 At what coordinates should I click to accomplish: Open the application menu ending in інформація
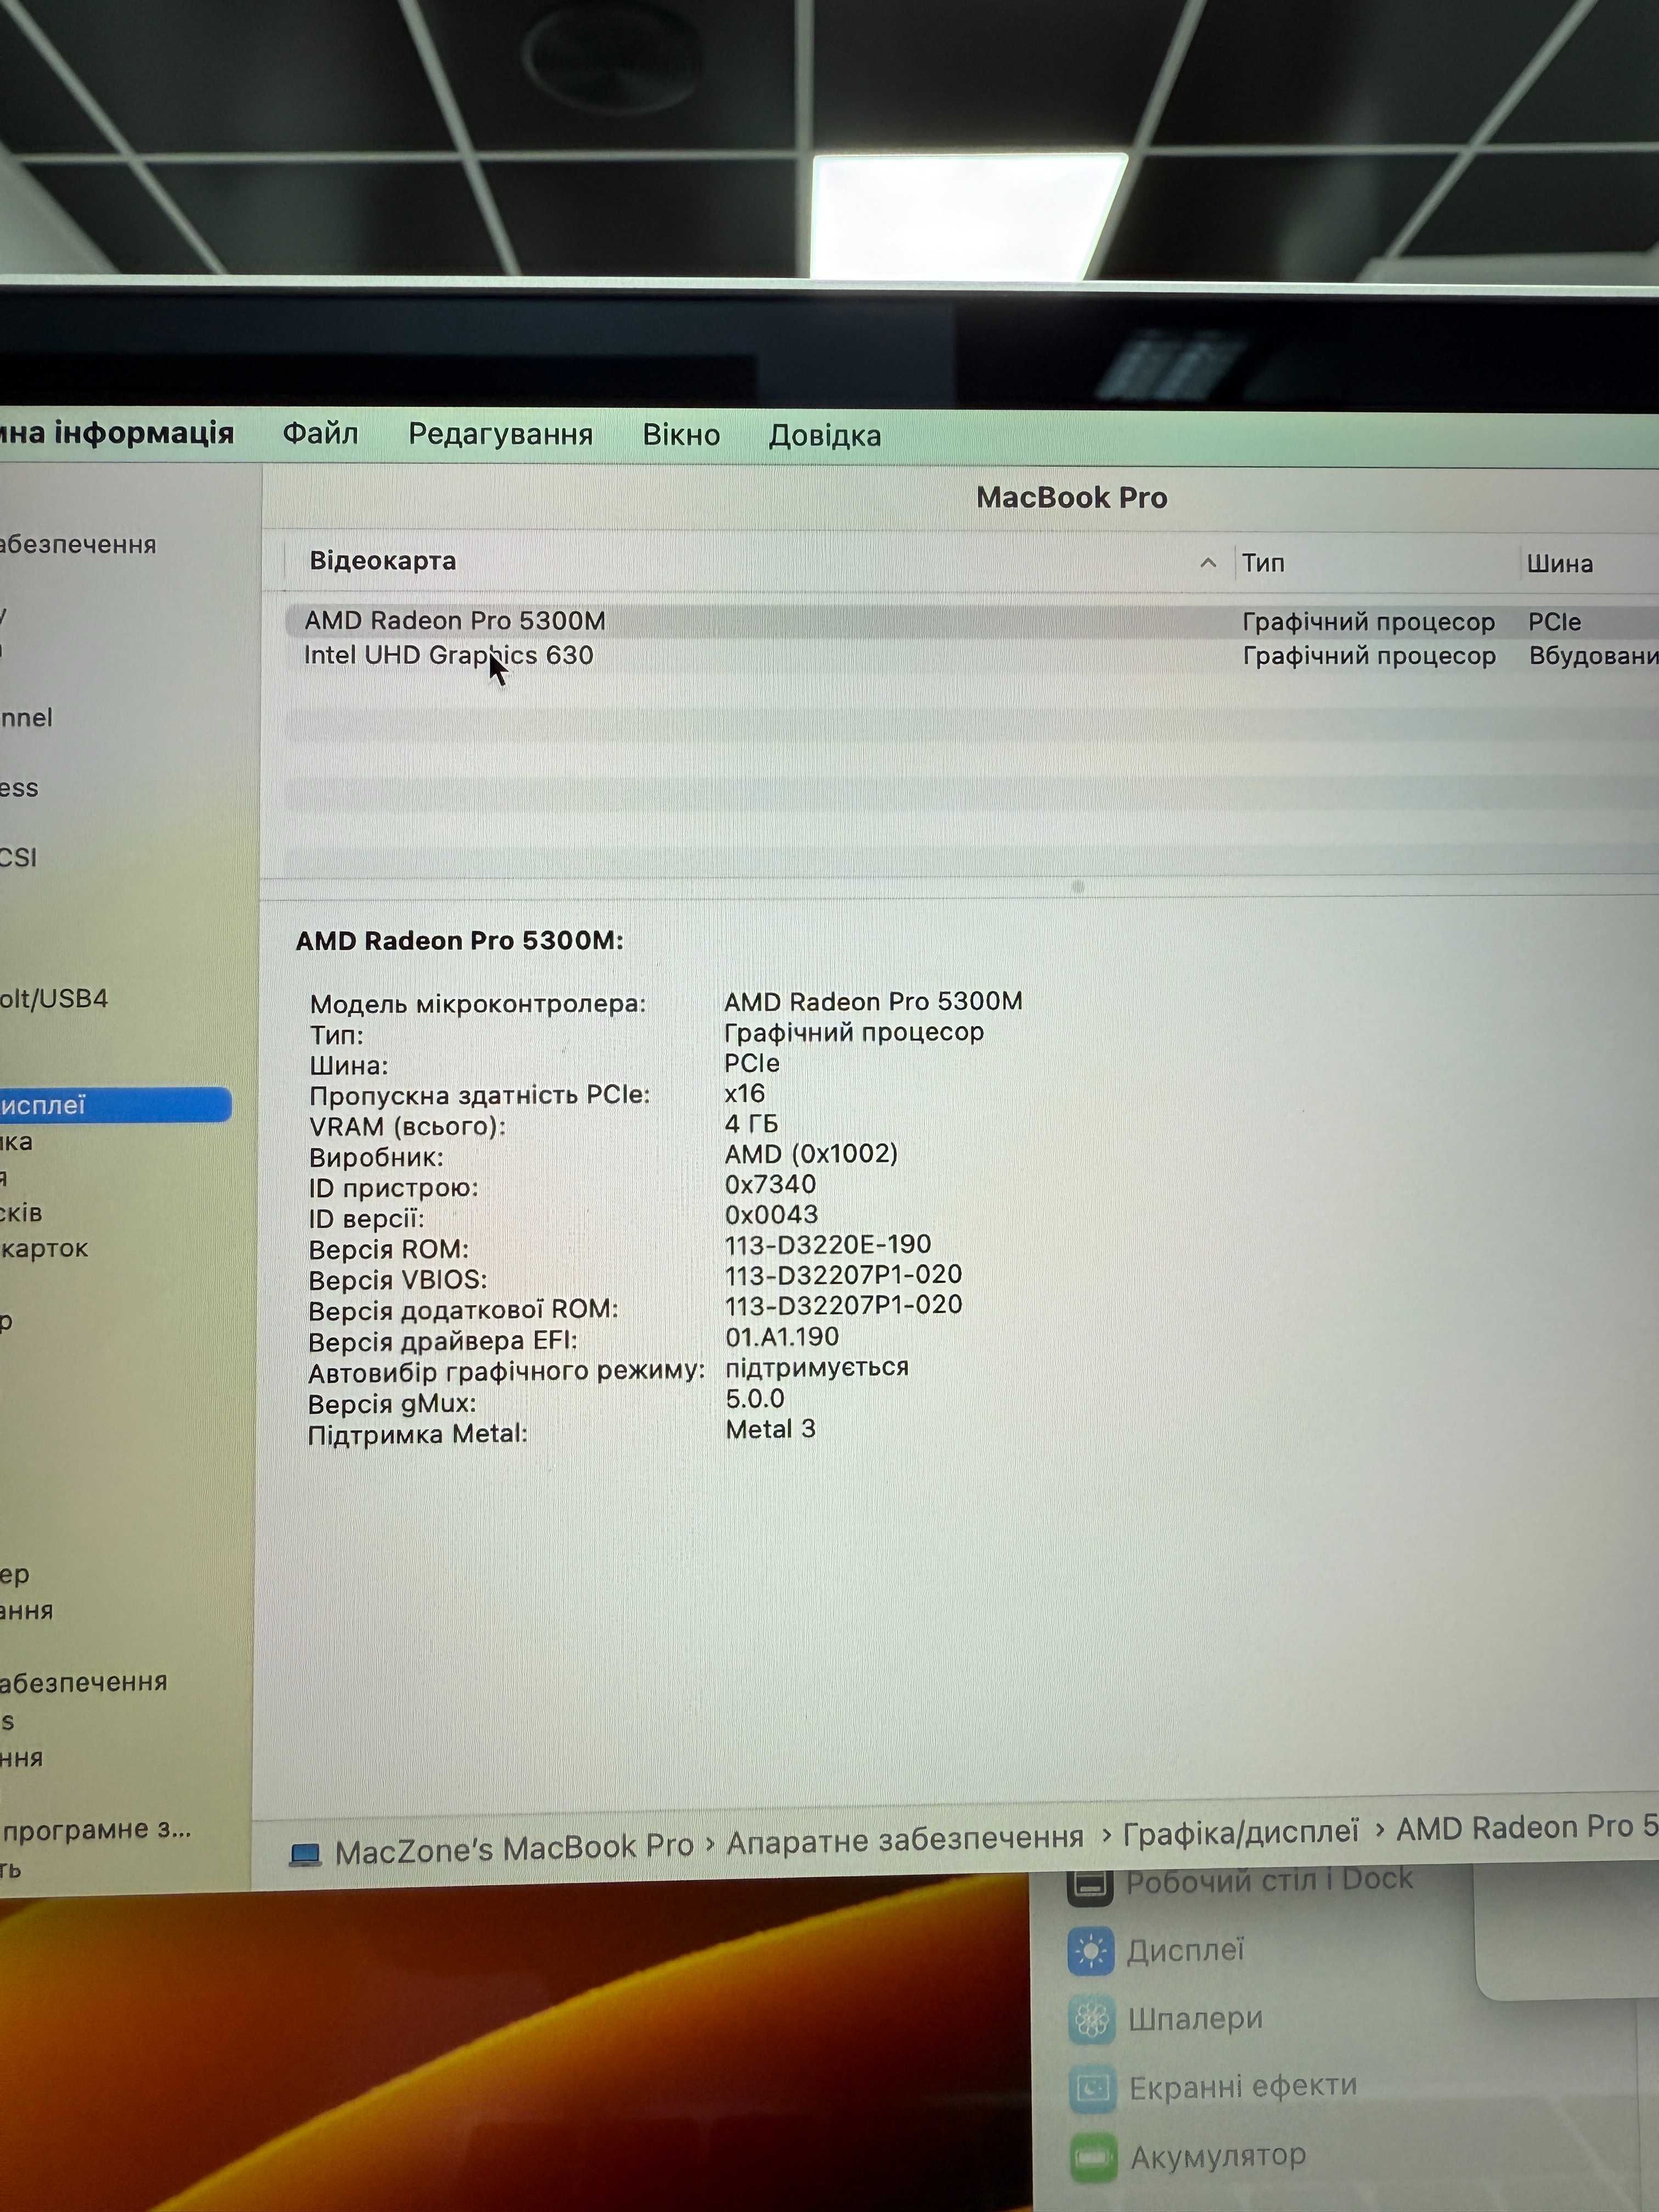point(116,433)
